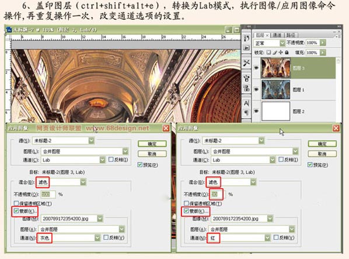Click the lock transparent pixels icon
Screen dimensions: 349x259
point(269,53)
